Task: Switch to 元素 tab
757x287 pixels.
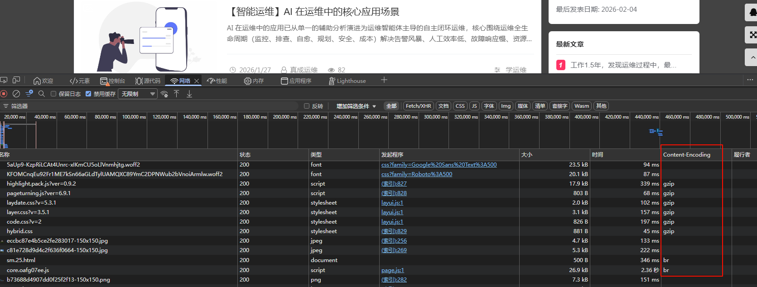Action: [x=80, y=81]
